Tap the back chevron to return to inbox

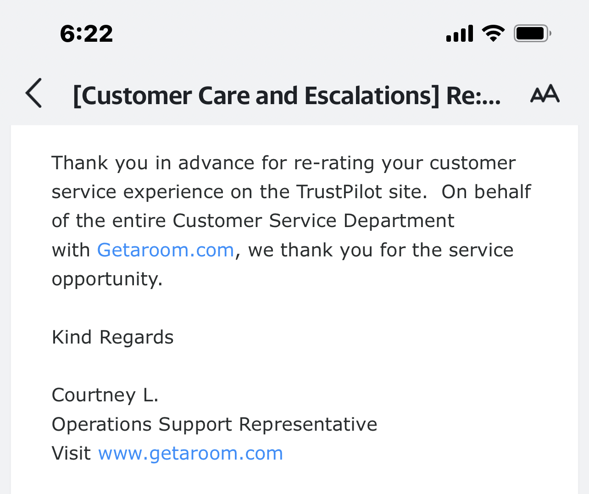tap(33, 94)
